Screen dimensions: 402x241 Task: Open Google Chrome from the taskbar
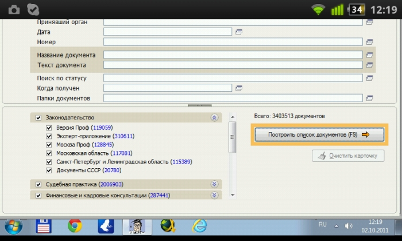[75, 226]
